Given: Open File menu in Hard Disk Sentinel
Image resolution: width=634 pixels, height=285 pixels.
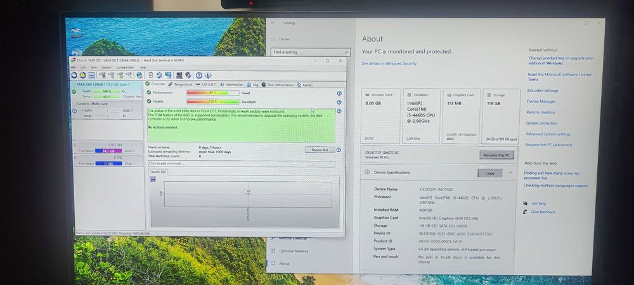Looking at the screenshot, I should 73,67.
